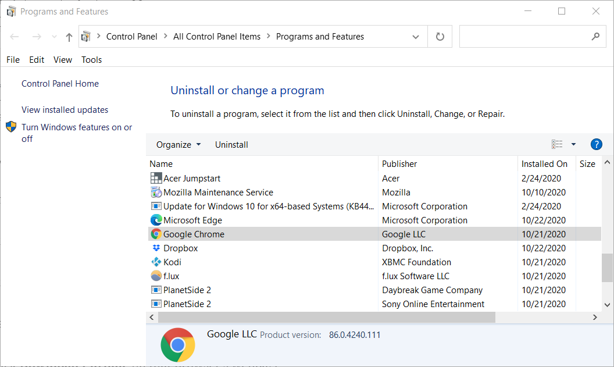This screenshot has height=367, width=614.
Task: Navigate to Control Panel breadcrumb
Action: coord(131,37)
